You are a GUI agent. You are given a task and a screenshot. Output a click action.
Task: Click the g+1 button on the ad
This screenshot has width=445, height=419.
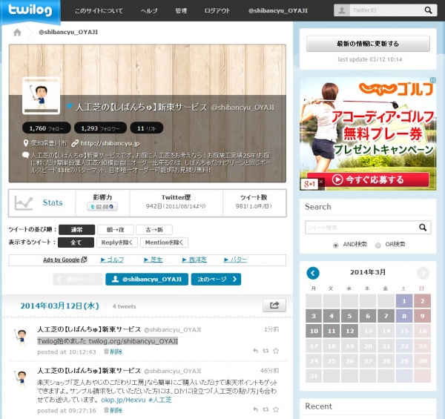coord(309,184)
